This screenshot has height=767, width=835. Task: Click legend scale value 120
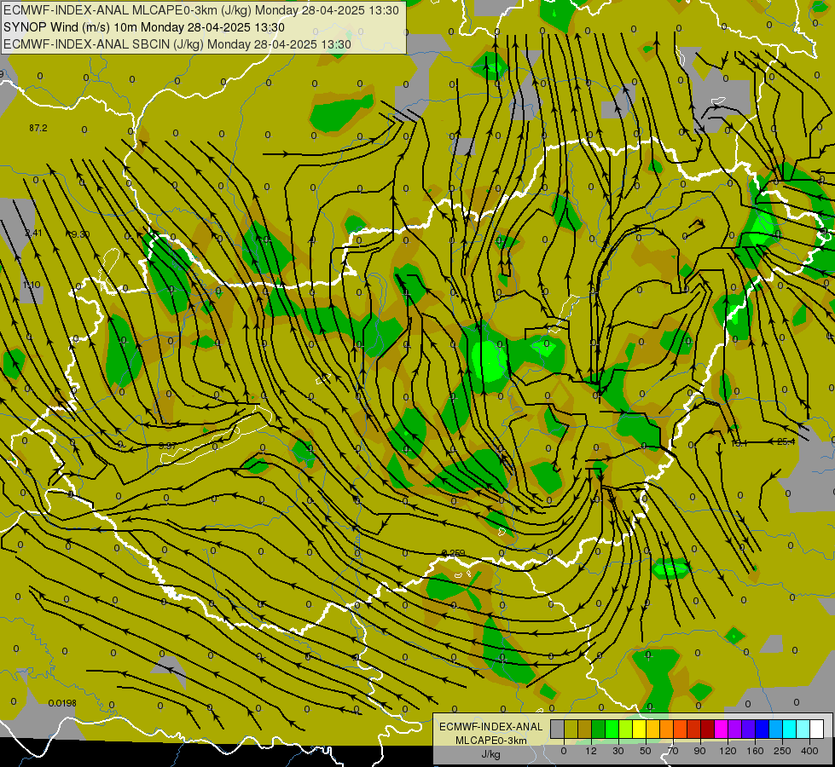[728, 751]
